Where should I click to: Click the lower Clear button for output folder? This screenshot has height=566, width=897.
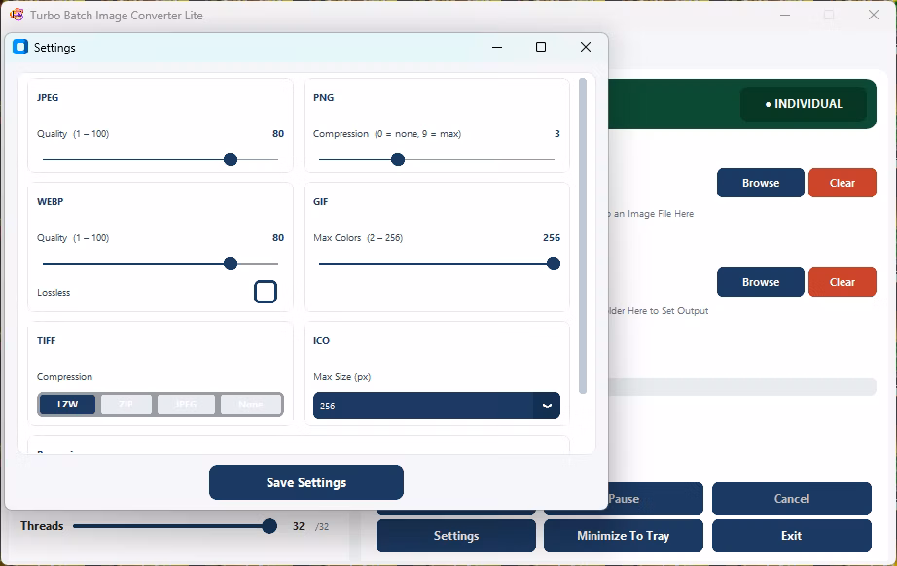(x=843, y=282)
